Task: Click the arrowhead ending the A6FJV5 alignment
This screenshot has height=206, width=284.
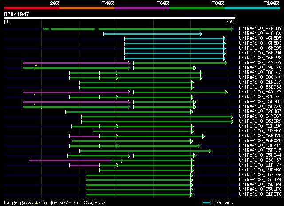Action: pyautogui.click(x=204, y=136)
